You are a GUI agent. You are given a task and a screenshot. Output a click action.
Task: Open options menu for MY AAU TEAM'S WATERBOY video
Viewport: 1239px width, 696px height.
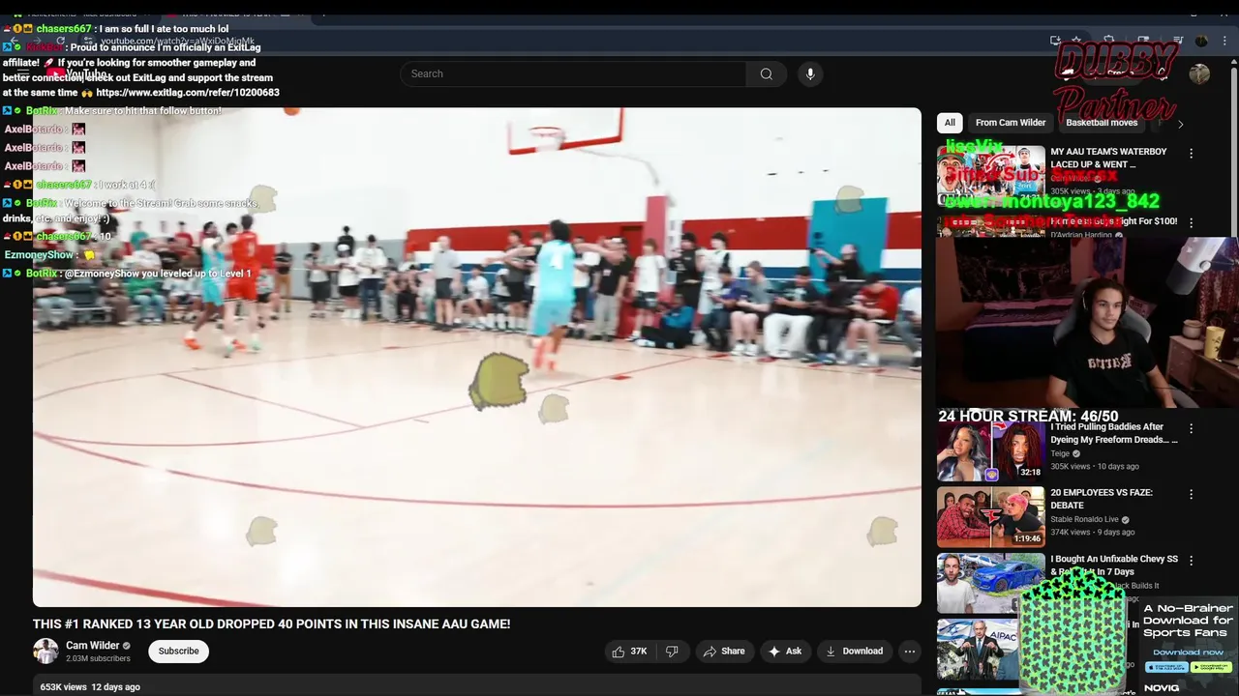coord(1191,154)
